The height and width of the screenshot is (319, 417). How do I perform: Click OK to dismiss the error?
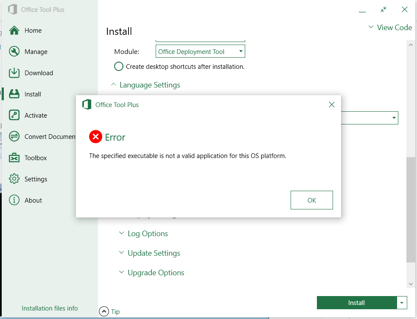[x=312, y=200]
